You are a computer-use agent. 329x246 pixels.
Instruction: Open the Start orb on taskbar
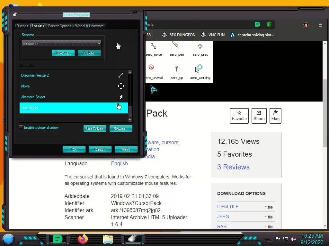8,239
